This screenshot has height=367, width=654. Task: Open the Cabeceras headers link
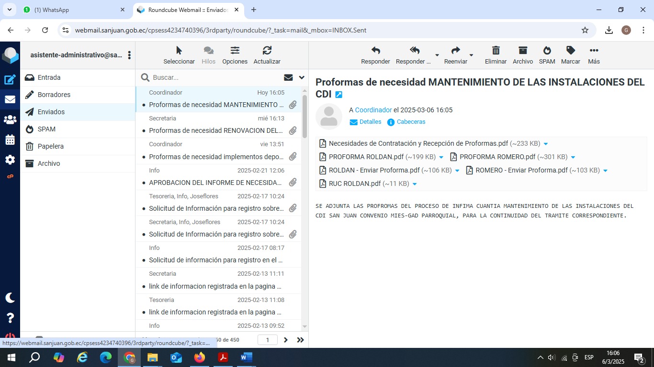point(411,122)
